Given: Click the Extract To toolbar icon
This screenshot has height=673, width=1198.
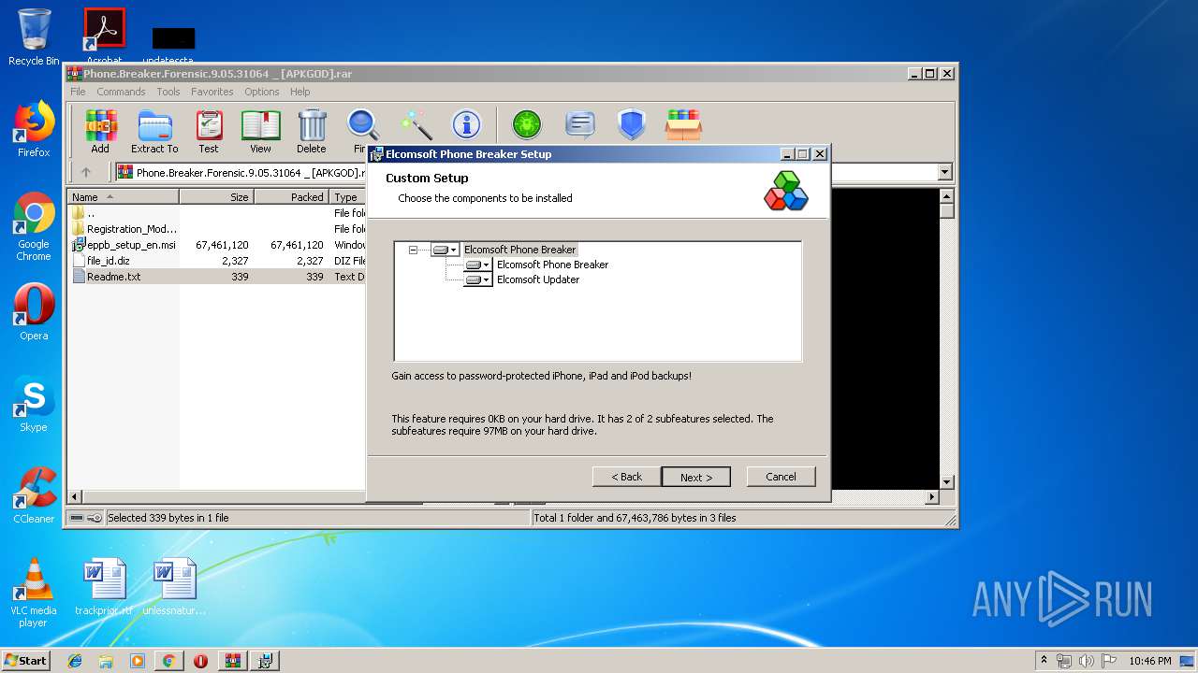Looking at the screenshot, I should coord(154,131).
